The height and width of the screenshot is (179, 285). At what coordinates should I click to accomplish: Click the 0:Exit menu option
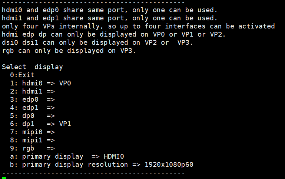tap(23, 75)
